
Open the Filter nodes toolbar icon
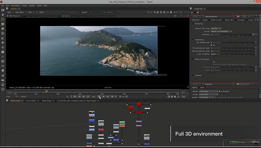coord(3,33)
